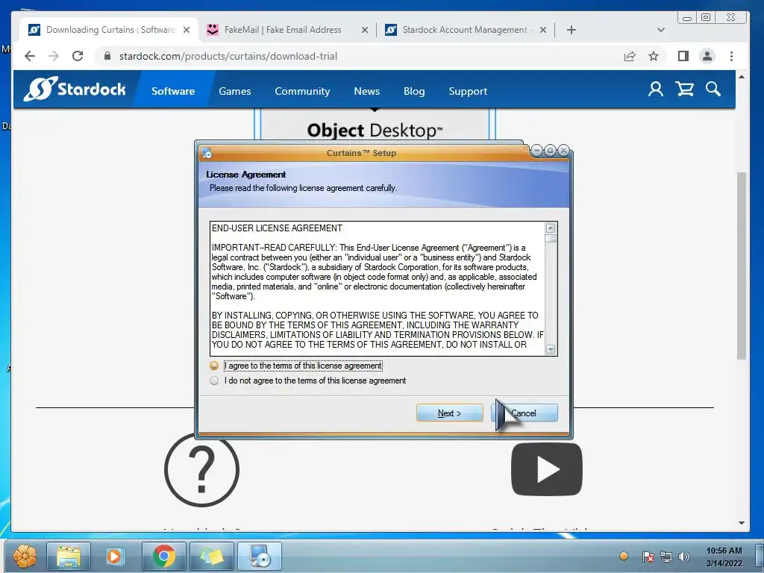Image resolution: width=764 pixels, height=573 pixels.
Task: Open the media player taskbar icon
Action: tap(114, 556)
